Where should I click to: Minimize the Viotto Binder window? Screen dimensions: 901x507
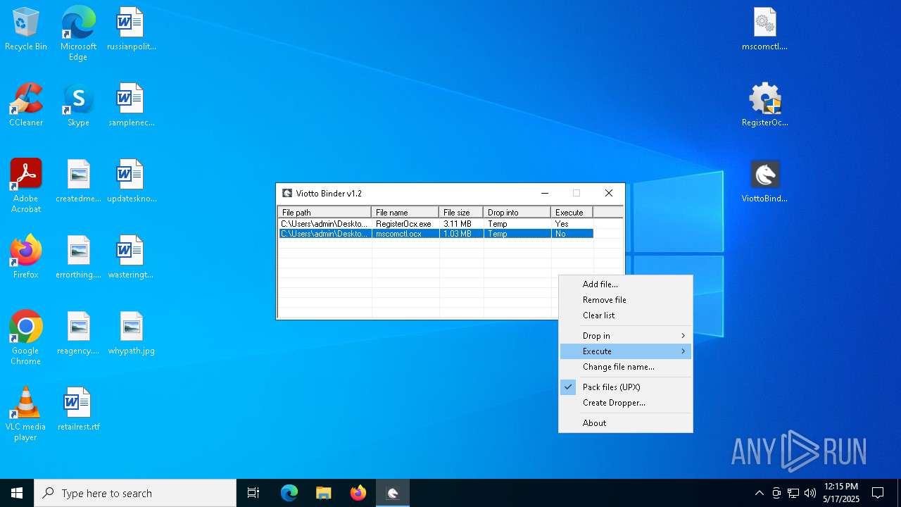[545, 193]
